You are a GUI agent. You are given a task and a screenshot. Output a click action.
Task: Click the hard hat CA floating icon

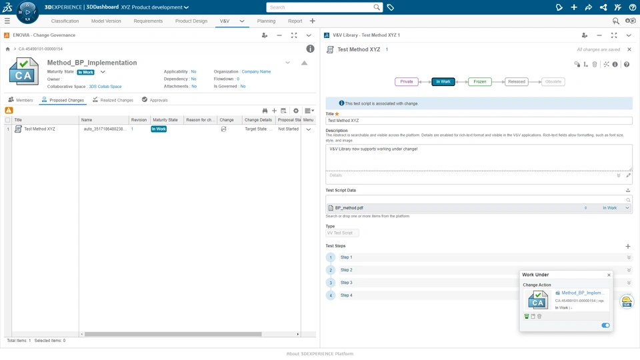click(627, 301)
